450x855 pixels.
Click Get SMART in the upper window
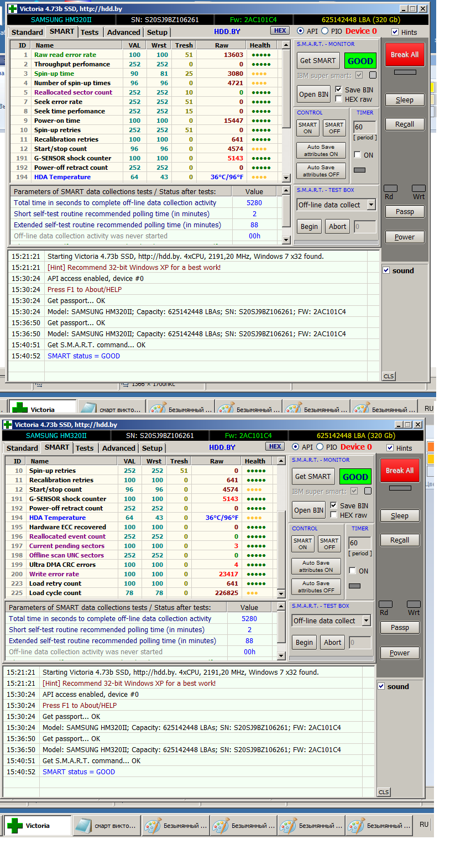(317, 61)
